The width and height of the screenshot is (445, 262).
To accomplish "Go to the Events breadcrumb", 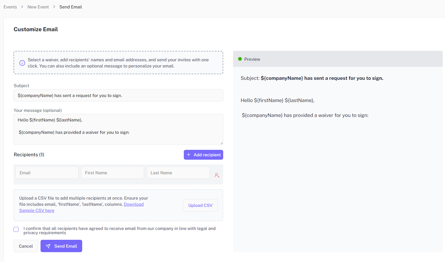I will click(10, 7).
